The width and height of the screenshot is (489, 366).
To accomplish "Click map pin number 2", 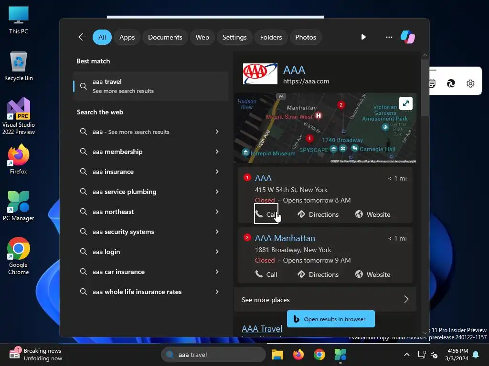I will point(341,105).
